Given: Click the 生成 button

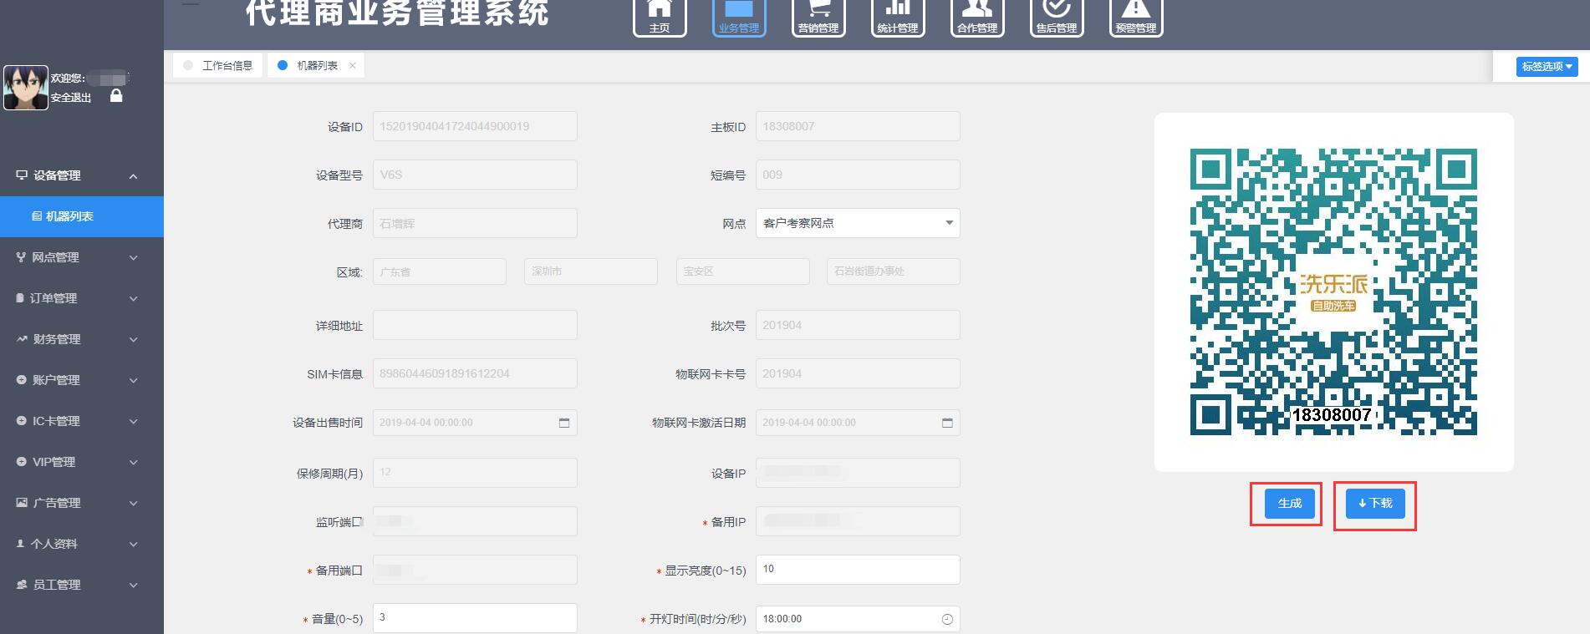Looking at the screenshot, I should click(1290, 503).
